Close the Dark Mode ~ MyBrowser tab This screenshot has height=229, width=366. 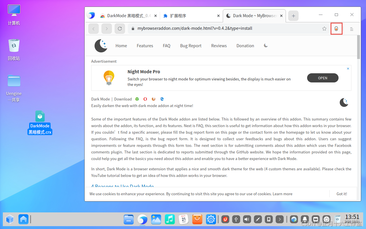click(x=281, y=16)
